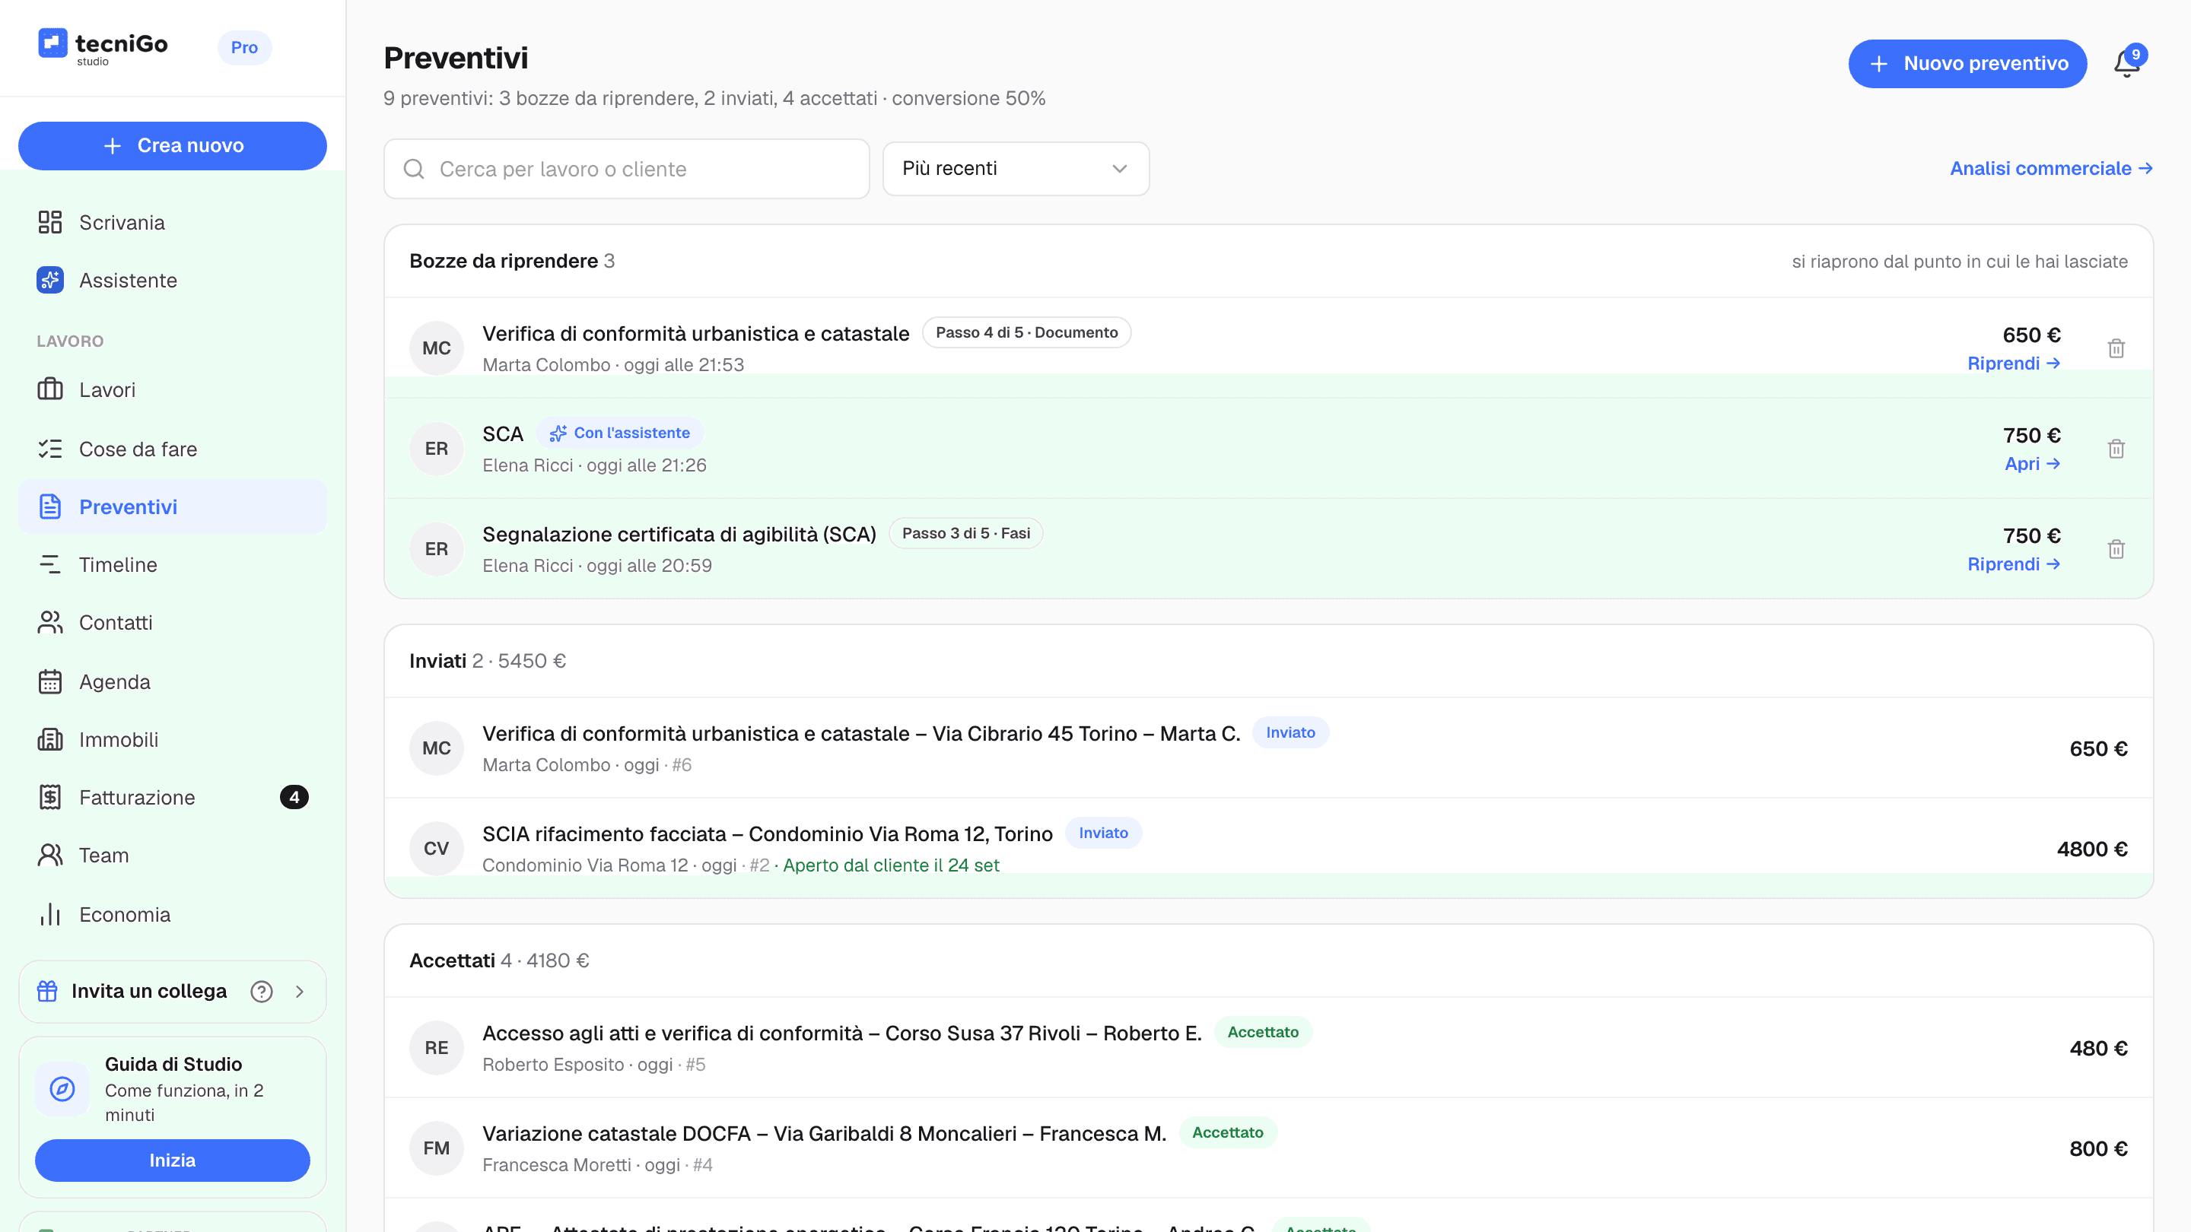Start the Guida di Studio with Inizia
The image size is (2191, 1232).
tap(173, 1161)
